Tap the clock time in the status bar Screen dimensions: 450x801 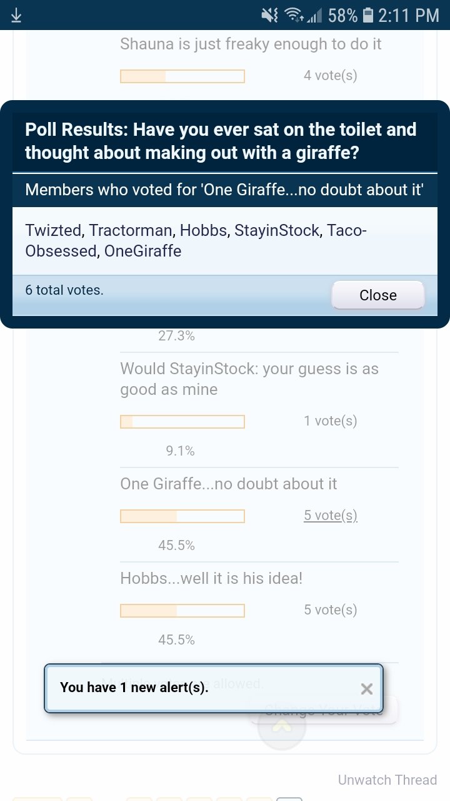(x=409, y=16)
